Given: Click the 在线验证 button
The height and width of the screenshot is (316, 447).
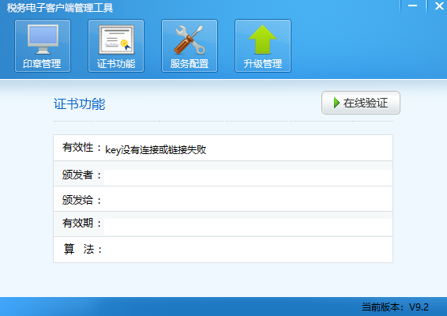Looking at the screenshot, I should click(361, 103).
